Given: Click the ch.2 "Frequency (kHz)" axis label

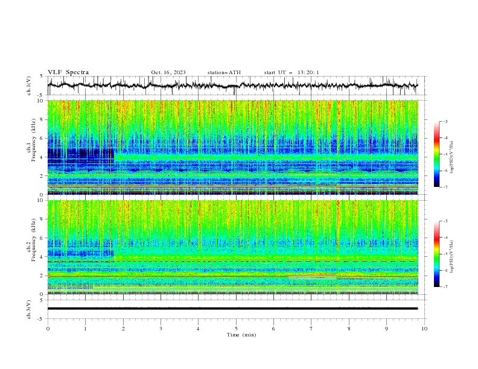Looking at the screenshot, I should [34, 240].
